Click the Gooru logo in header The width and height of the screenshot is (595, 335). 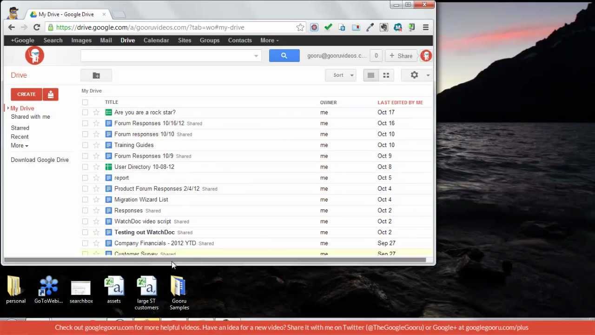click(x=35, y=55)
